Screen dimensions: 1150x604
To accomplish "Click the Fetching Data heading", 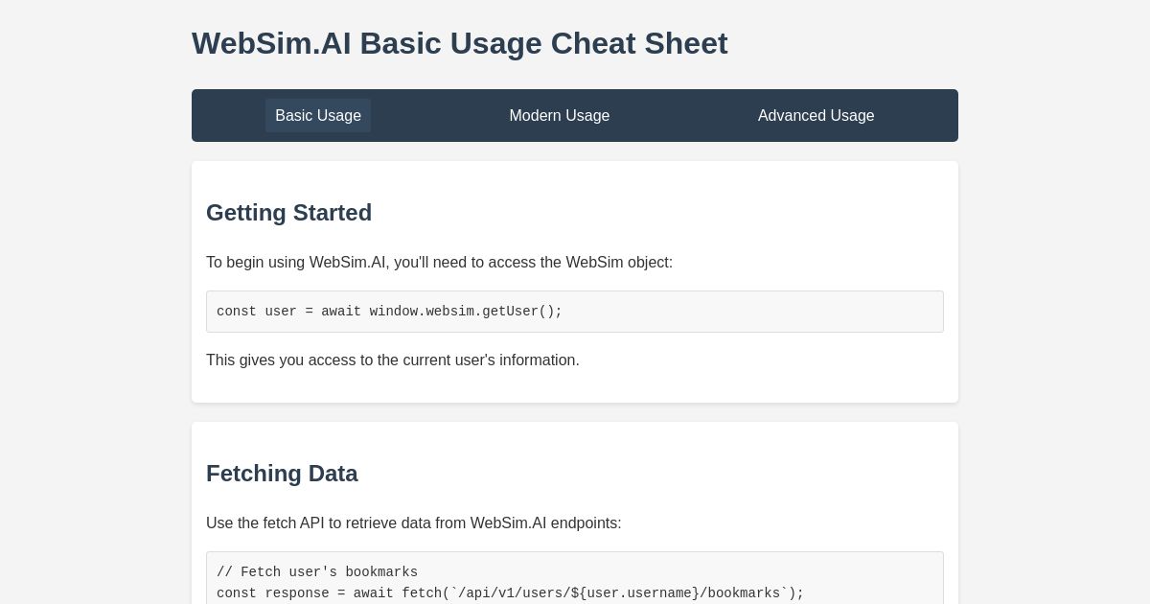I will (282, 474).
